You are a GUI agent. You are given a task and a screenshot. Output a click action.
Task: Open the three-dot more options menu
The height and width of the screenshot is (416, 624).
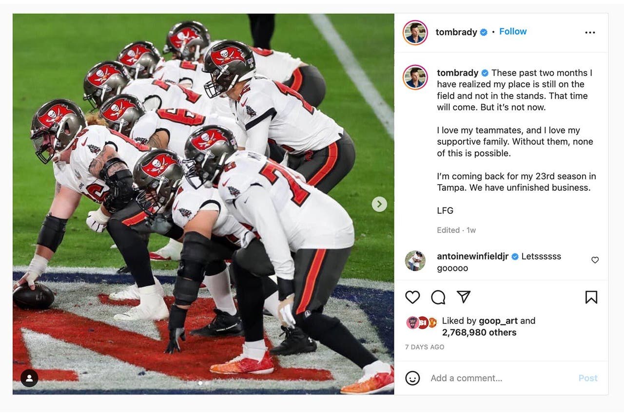click(x=590, y=33)
